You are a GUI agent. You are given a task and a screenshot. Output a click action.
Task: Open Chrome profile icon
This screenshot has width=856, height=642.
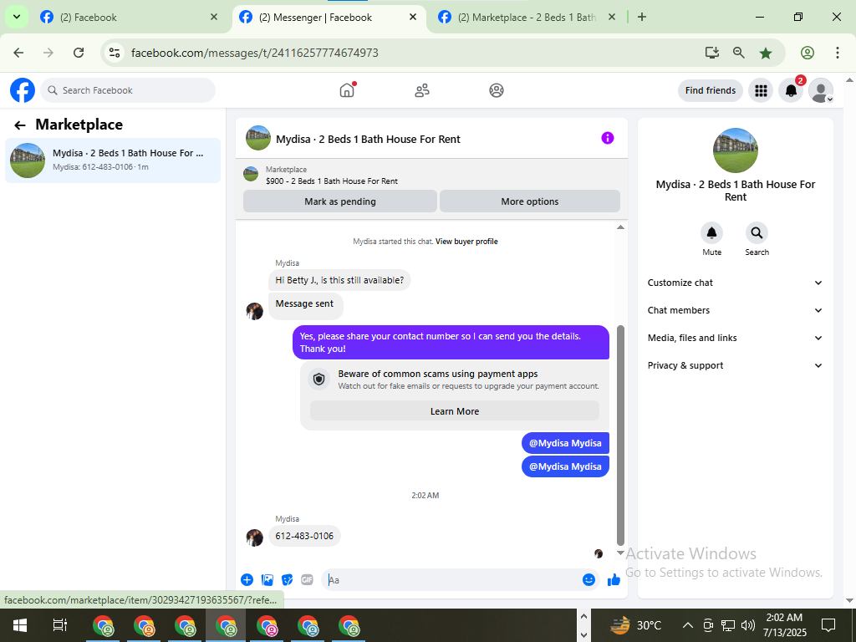(x=808, y=53)
